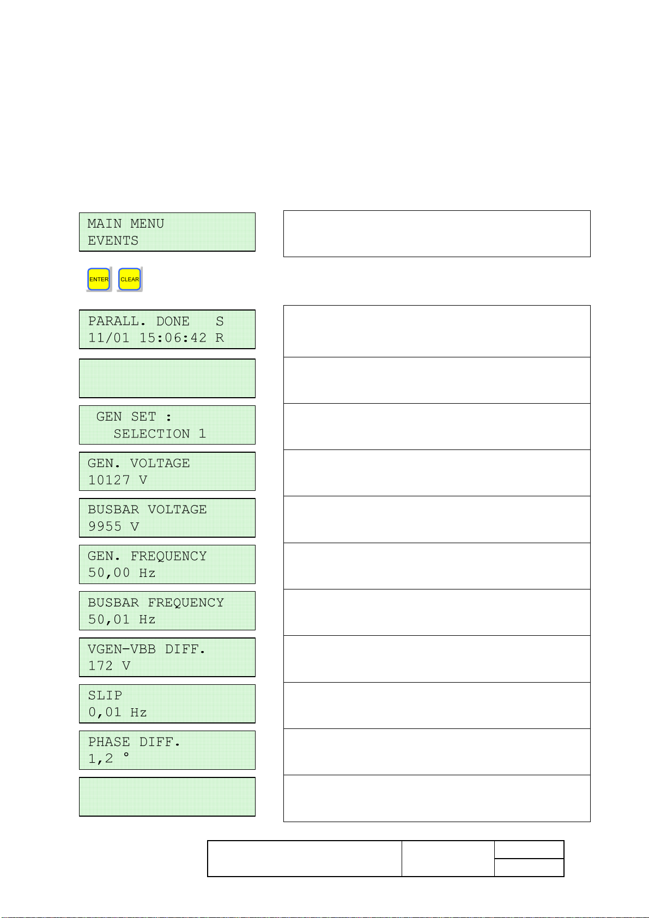The image size is (649, 918).
Task: Click the yellow ENTER key icon
Action: [99, 279]
